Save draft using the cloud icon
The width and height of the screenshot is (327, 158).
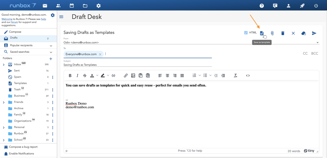pos(304,33)
